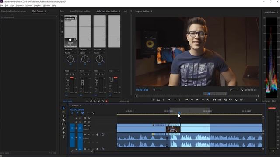Play the sequence in the Program monitor
The height and width of the screenshot is (157, 280).
pos(197,100)
